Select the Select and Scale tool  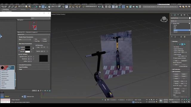(46, 7)
